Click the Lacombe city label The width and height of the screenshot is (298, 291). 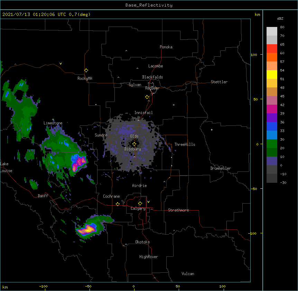[156, 66]
